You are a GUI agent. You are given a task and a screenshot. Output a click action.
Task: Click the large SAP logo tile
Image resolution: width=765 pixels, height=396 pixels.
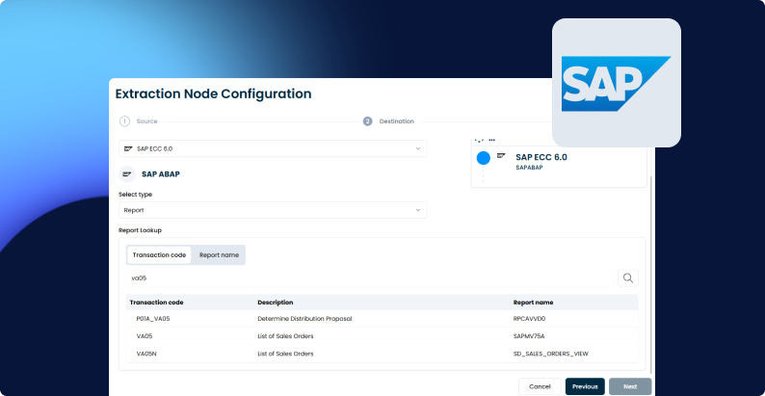[617, 83]
